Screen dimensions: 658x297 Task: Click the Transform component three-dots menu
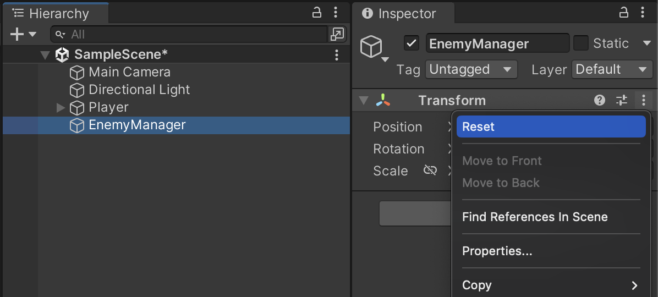click(643, 100)
